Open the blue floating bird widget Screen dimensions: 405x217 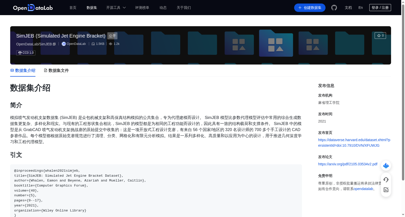click(386, 166)
